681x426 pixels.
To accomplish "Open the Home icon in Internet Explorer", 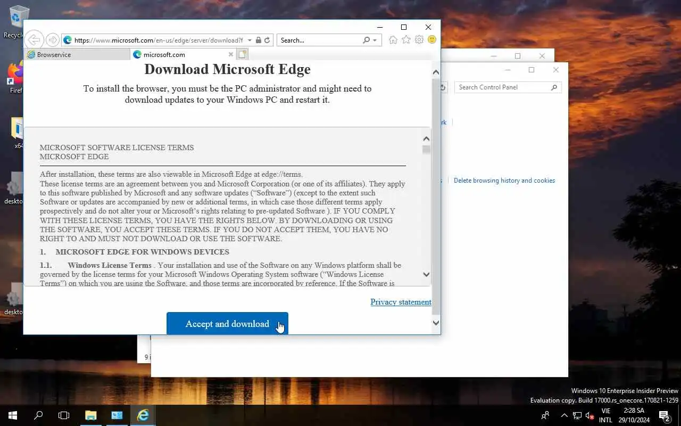I will pos(393,40).
